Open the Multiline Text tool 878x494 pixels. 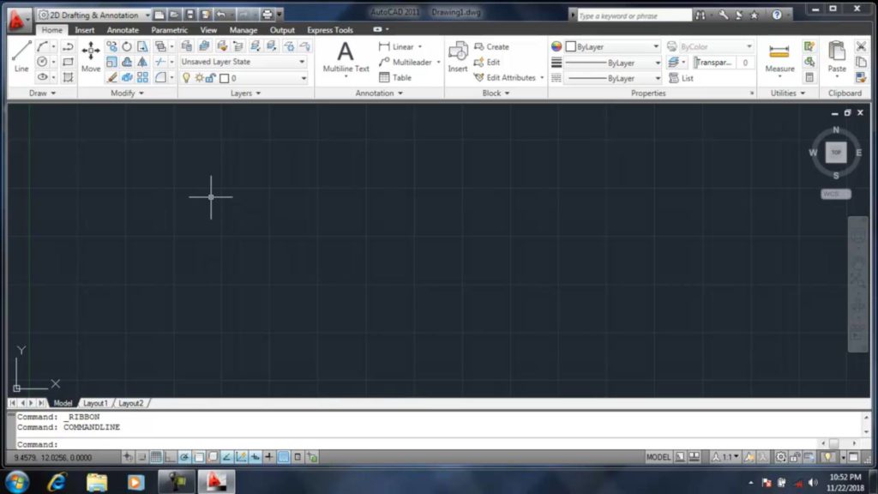click(346, 57)
